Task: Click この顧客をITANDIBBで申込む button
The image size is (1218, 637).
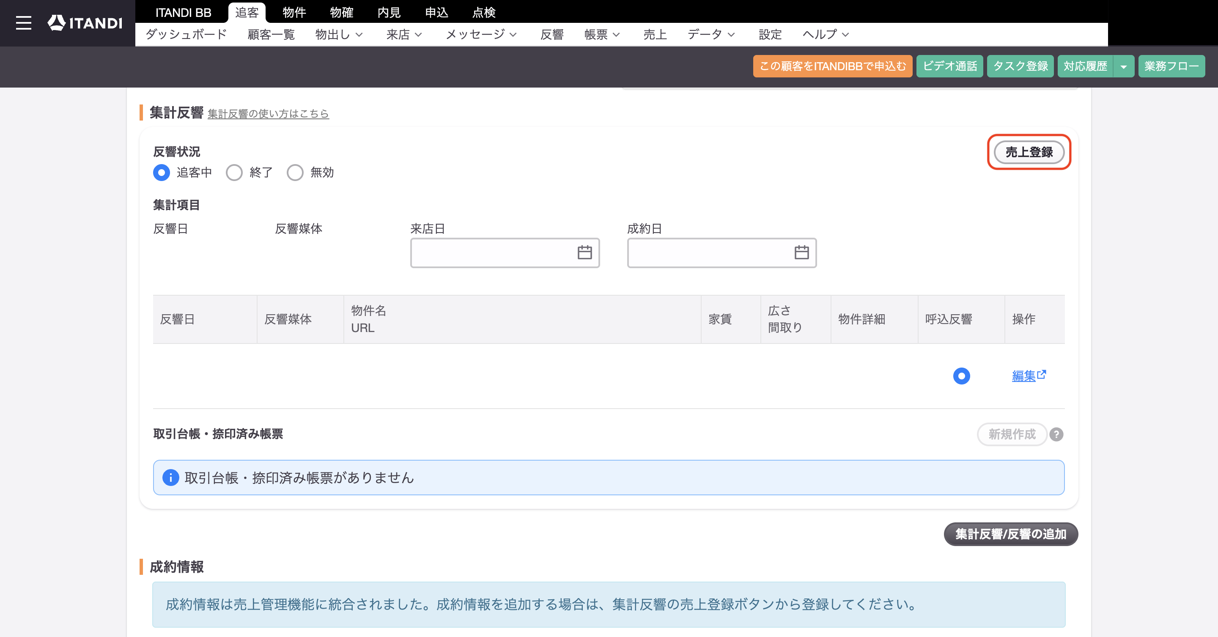Action: click(833, 66)
